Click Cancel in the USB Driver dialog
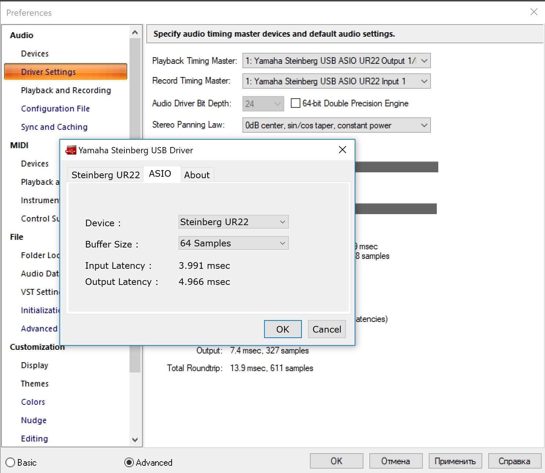Screen dimensions: 545x473 tap(327, 329)
